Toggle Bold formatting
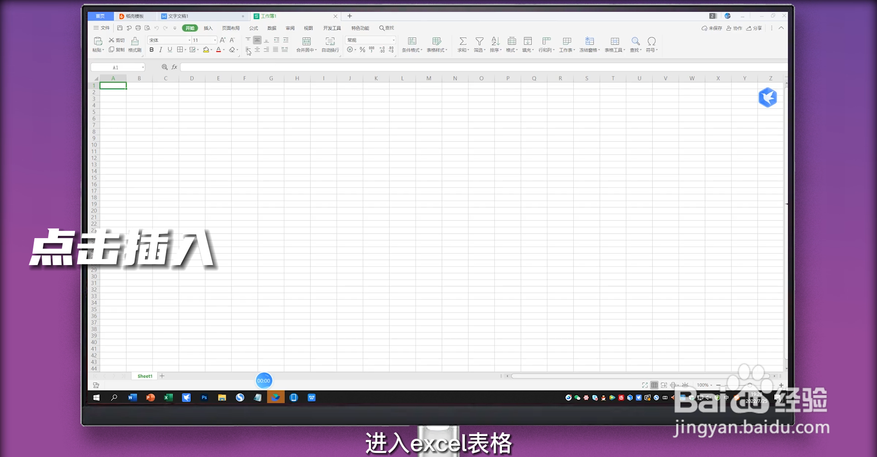Viewport: 877px width, 457px height. point(151,50)
